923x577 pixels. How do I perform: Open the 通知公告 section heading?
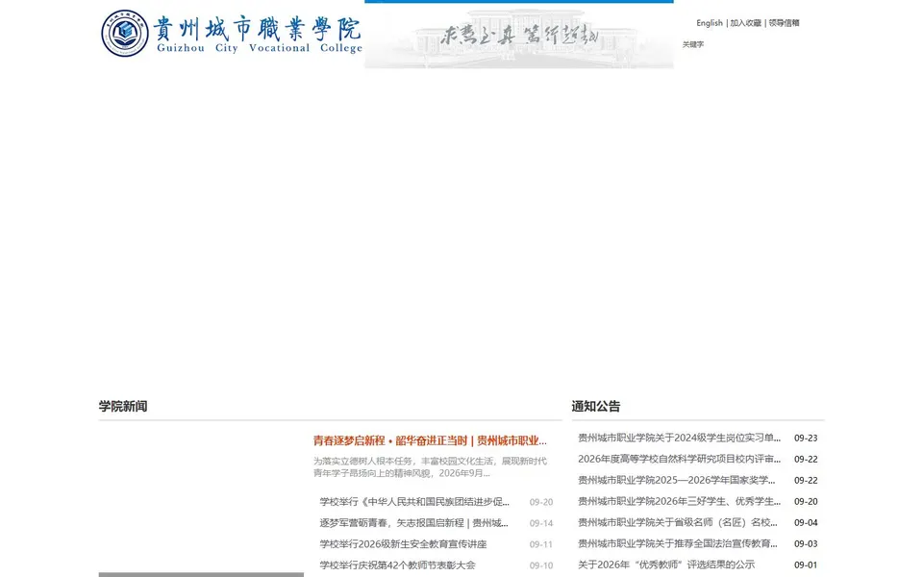coord(596,406)
